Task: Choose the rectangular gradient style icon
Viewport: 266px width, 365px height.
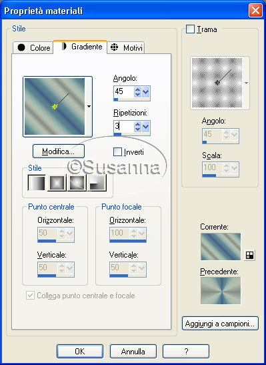Action: pos(57,183)
